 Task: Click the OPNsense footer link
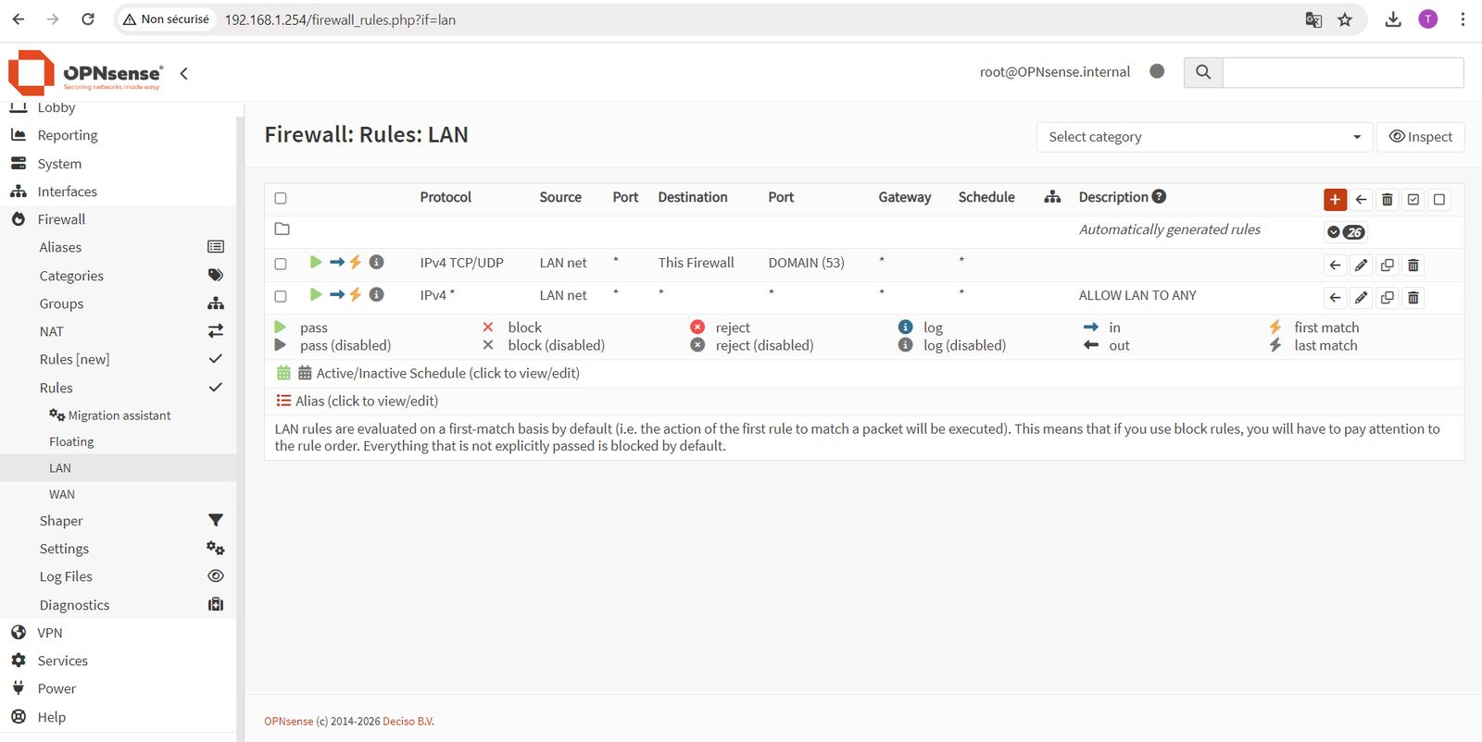(x=288, y=722)
